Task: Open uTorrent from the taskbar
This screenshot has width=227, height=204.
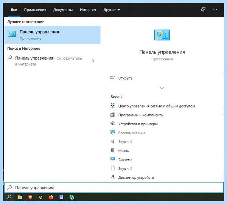Action: [x=72, y=197]
